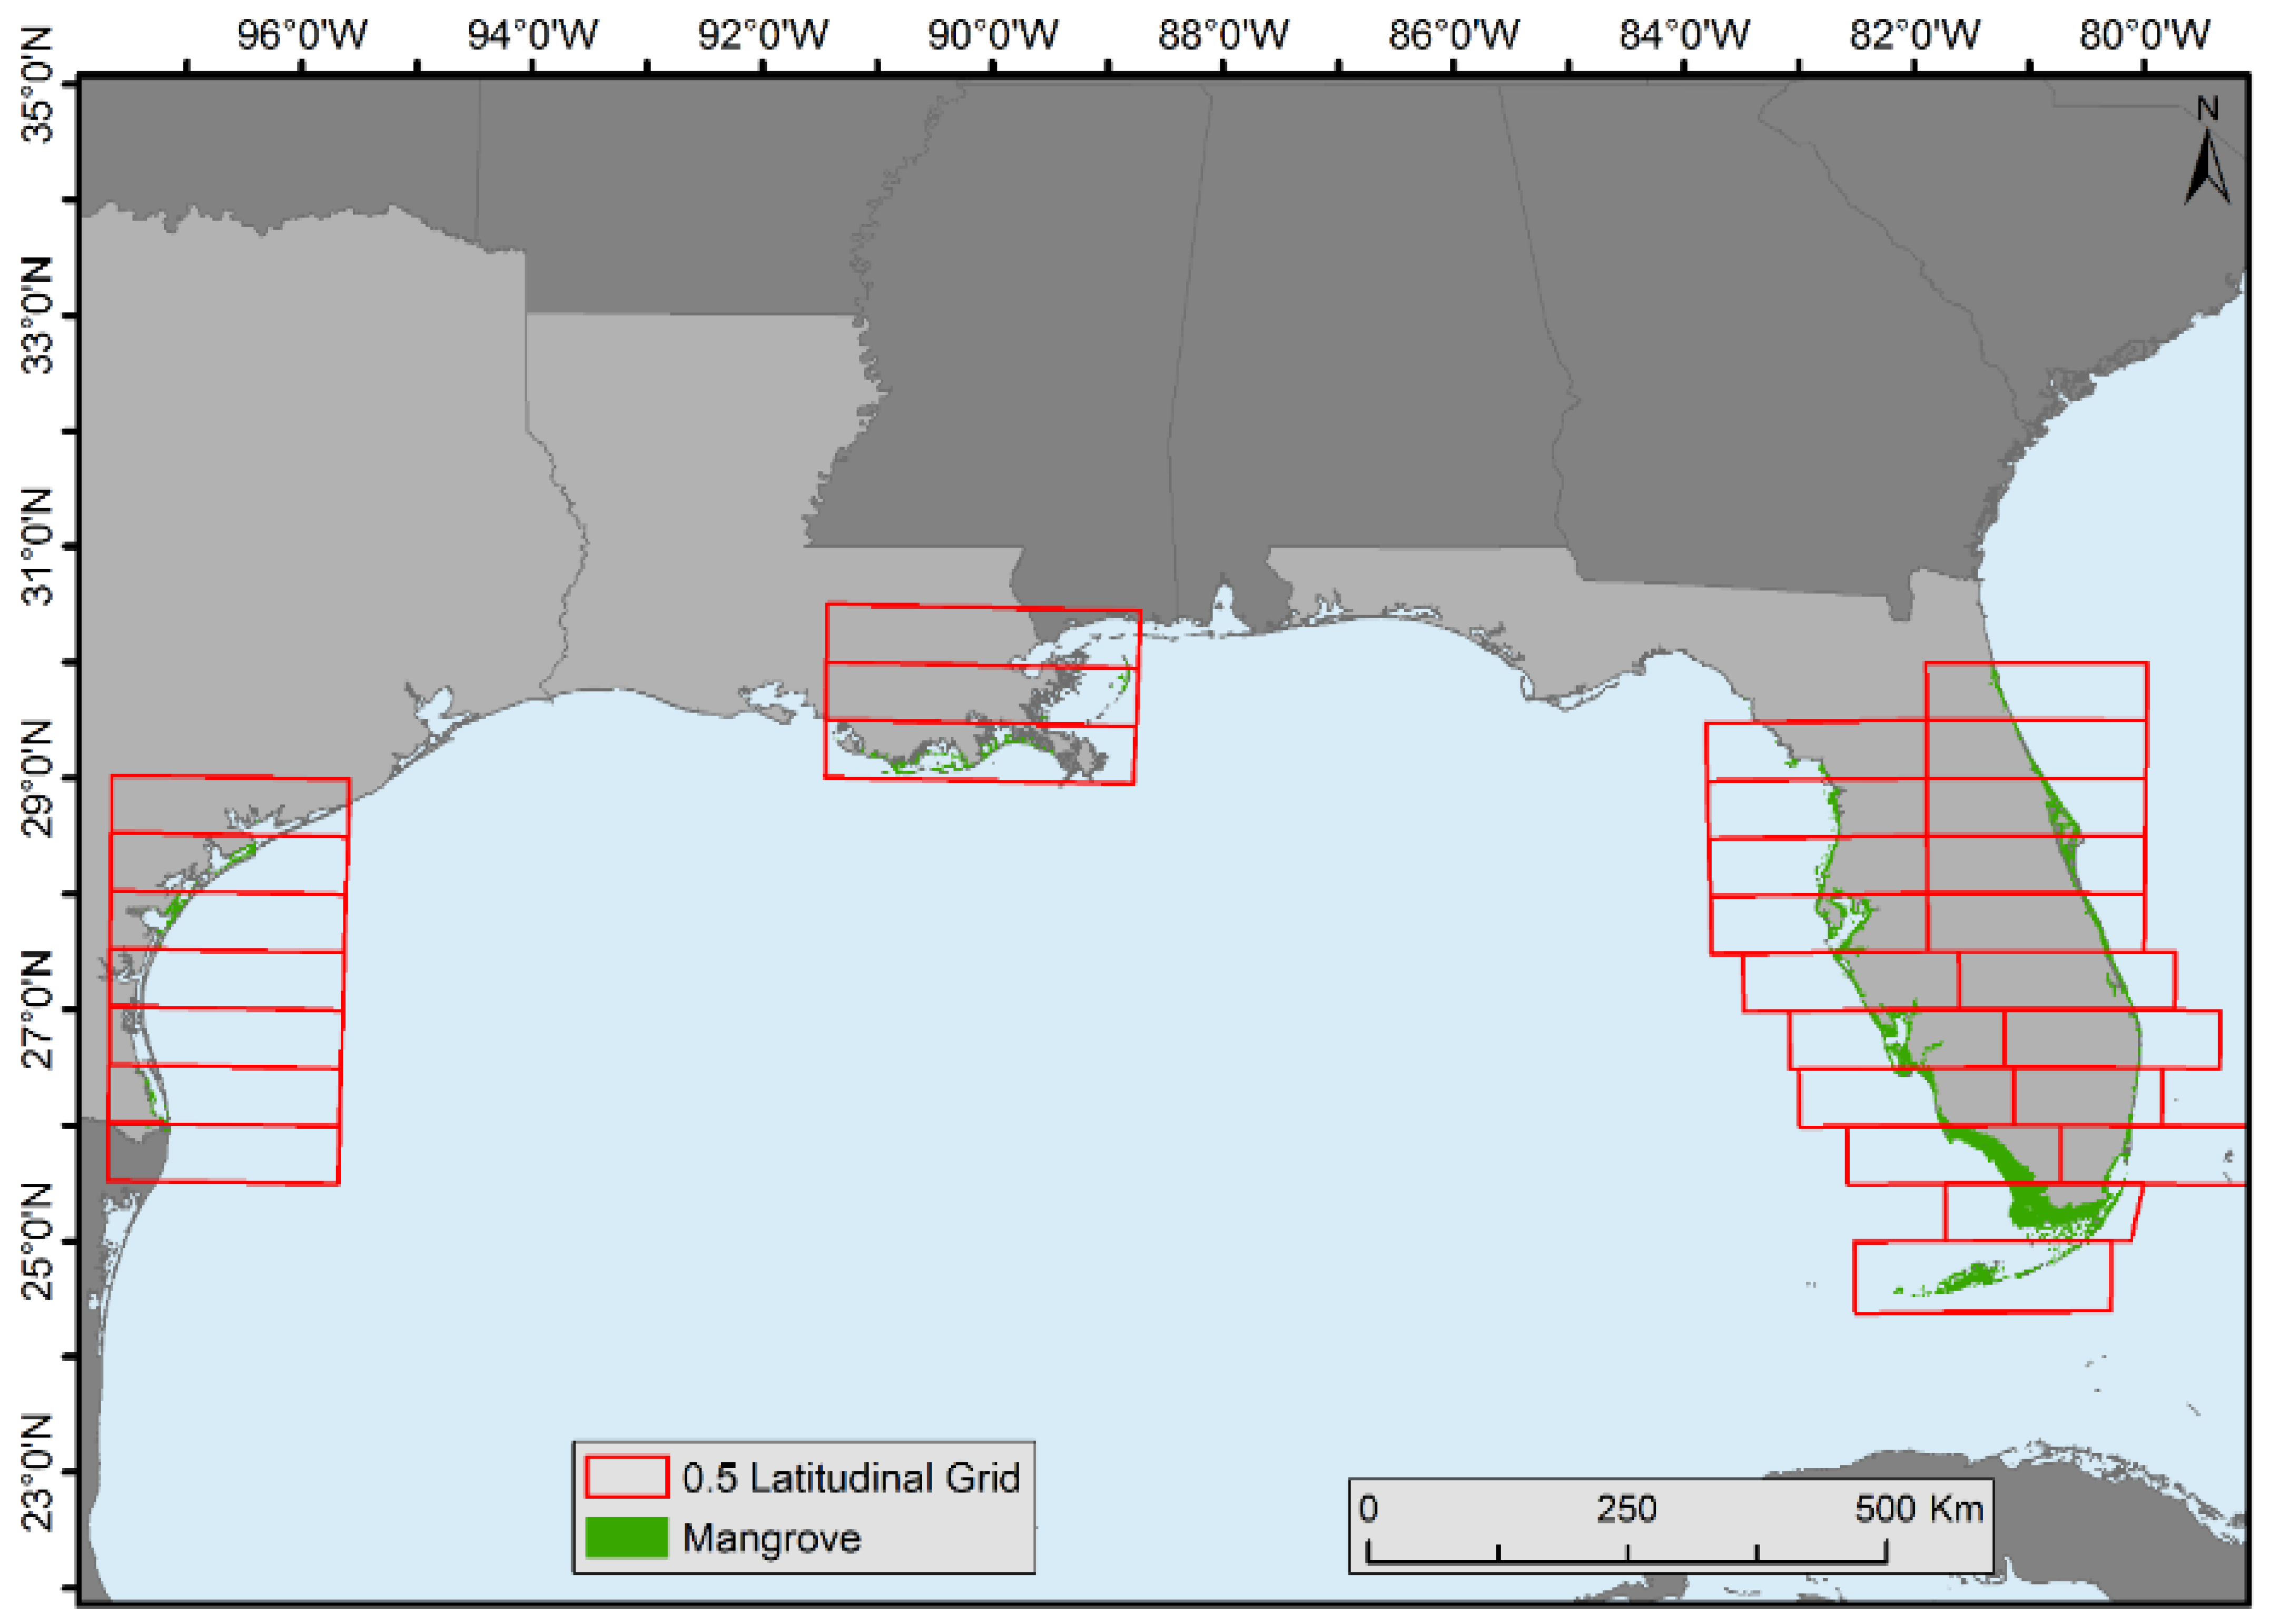Click the 84°0'W longitude label
This screenshot has height=1624, width=2270.
[x=1684, y=36]
